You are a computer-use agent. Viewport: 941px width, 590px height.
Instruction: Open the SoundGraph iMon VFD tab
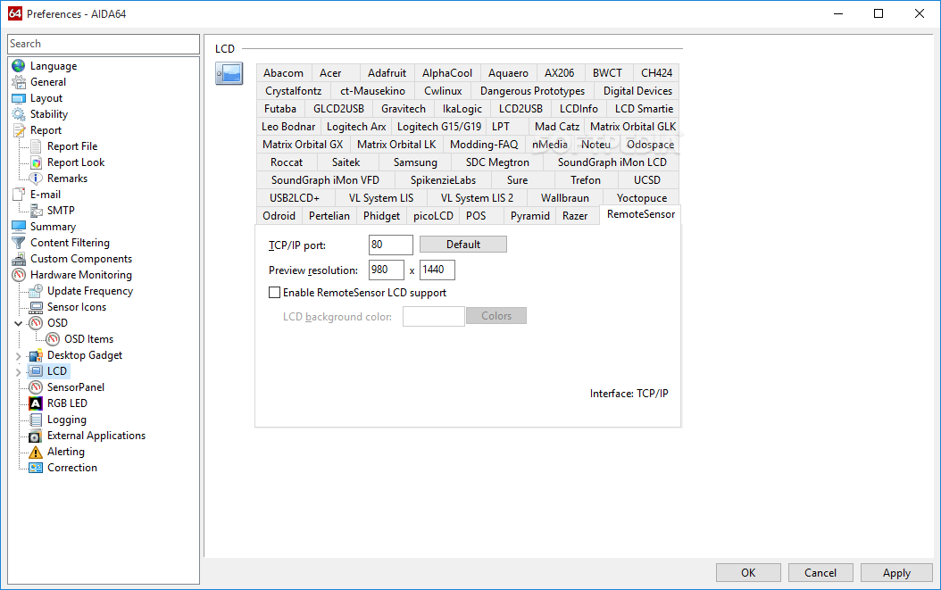[x=325, y=180]
